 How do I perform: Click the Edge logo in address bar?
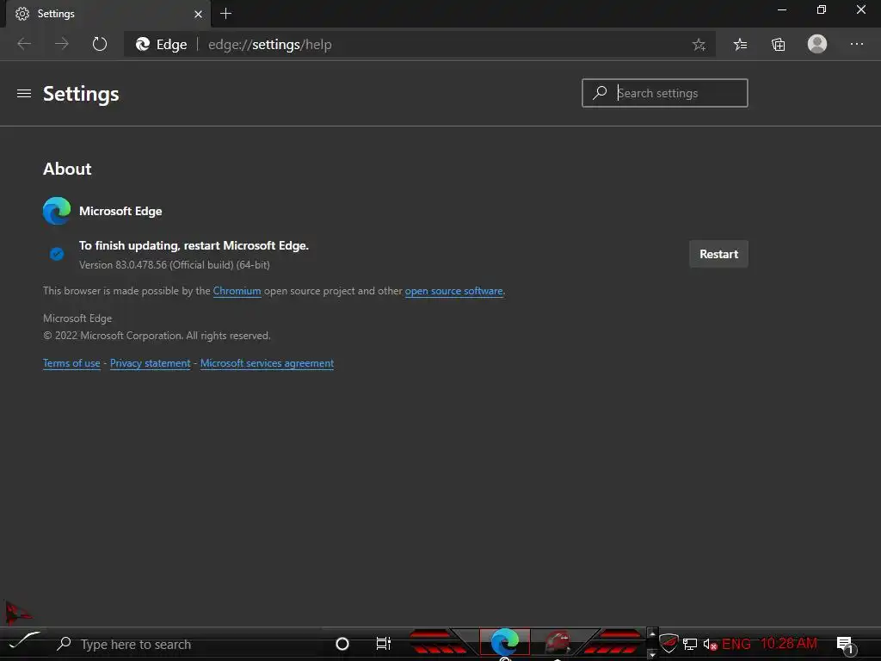tap(143, 44)
